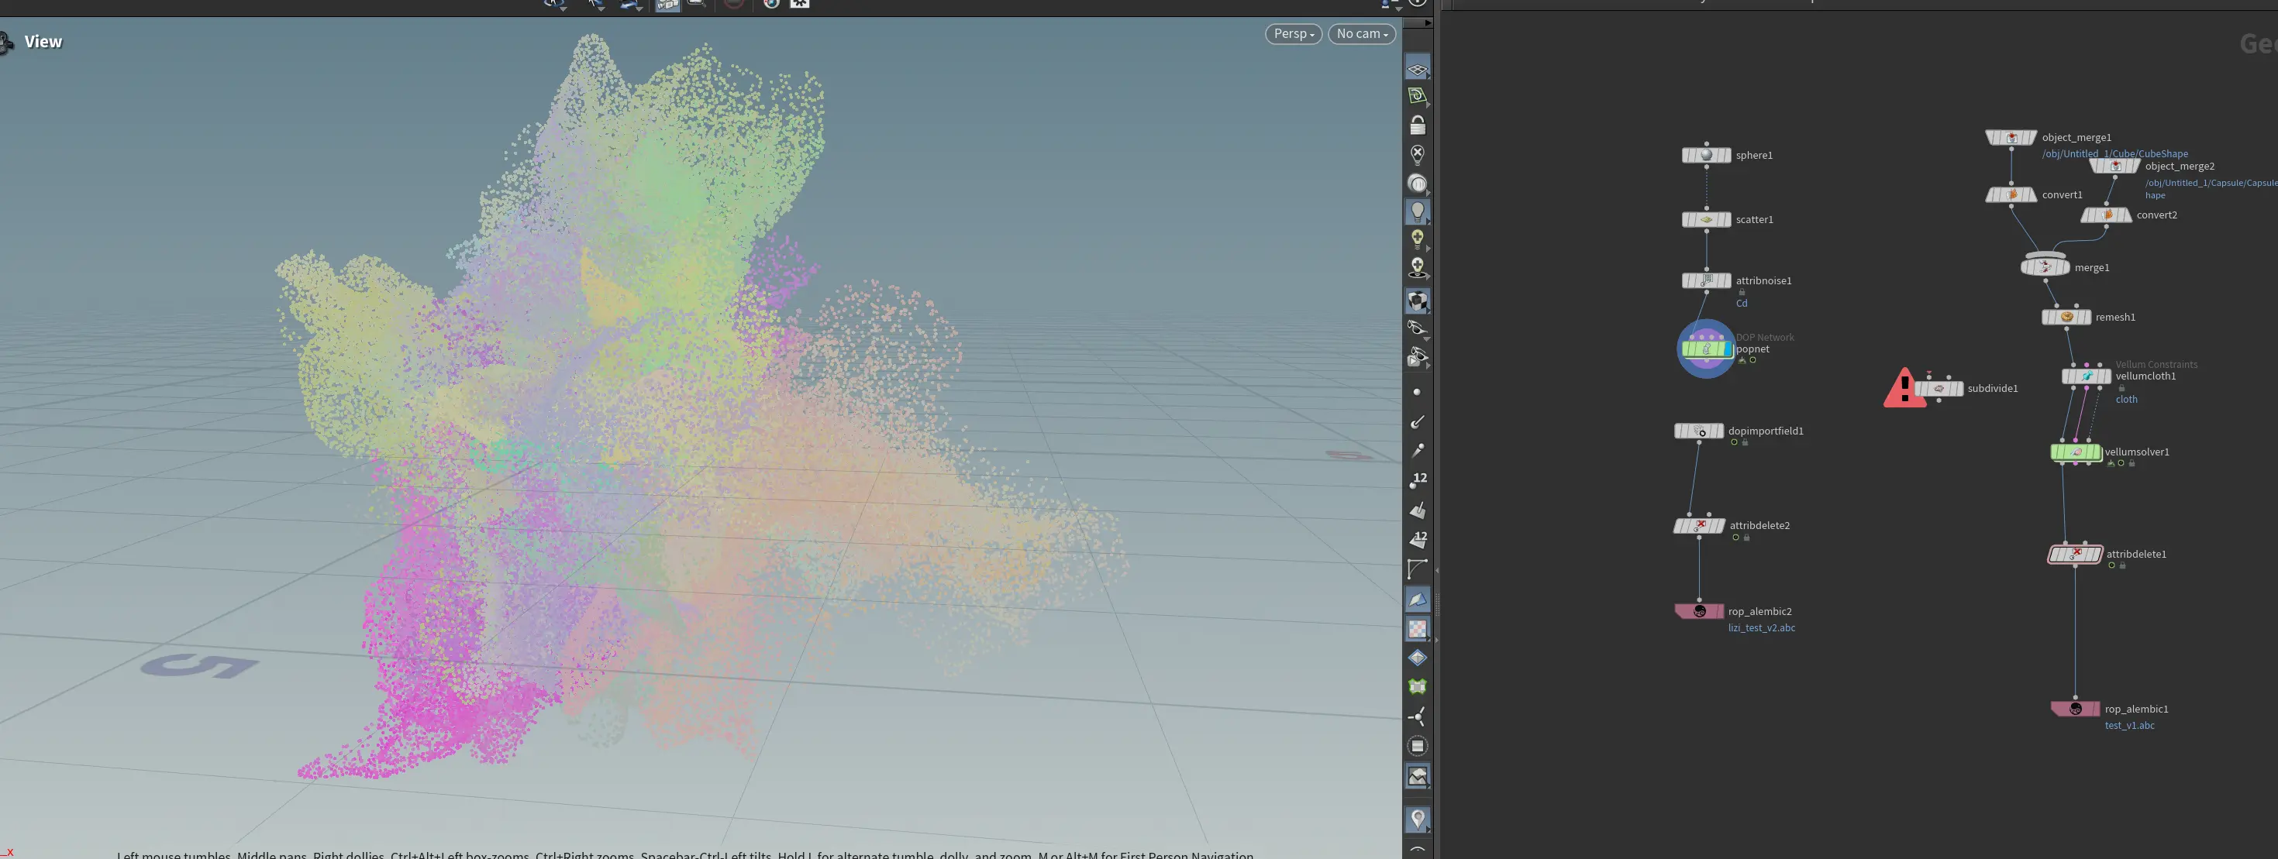Select the merge1 node
This screenshot has width=2278, height=859.
tap(2045, 266)
